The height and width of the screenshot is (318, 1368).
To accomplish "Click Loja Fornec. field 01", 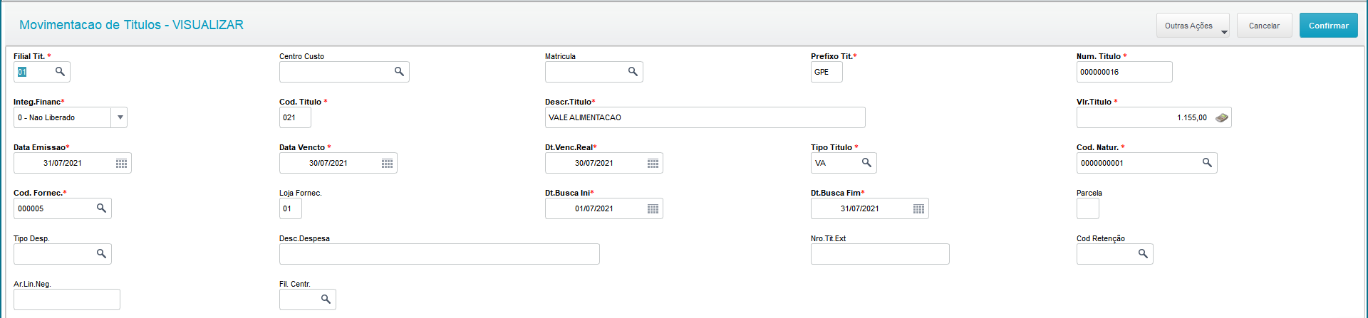I will click(x=291, y=208).
